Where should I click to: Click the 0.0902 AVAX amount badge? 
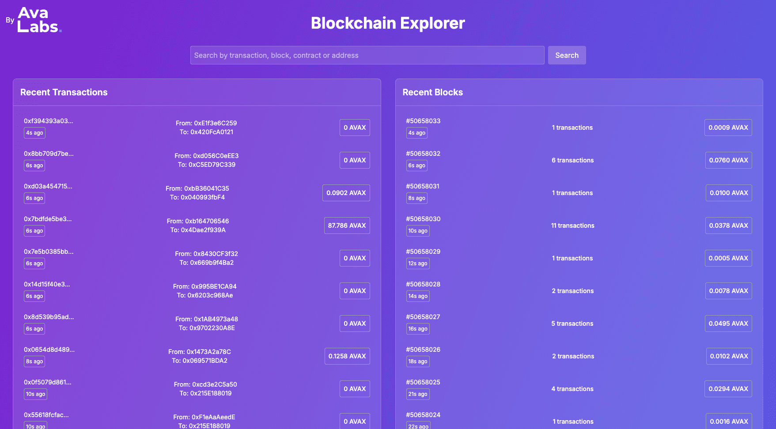[346, 193]
